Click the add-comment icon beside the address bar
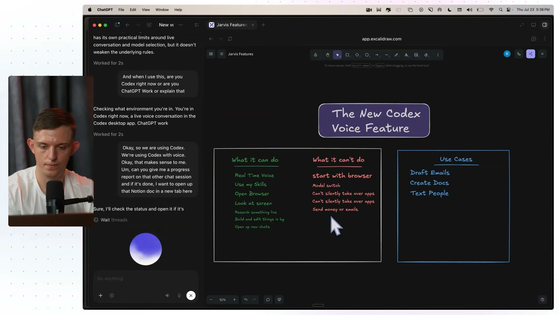This screenshot has height=315, width=559. 533,39
